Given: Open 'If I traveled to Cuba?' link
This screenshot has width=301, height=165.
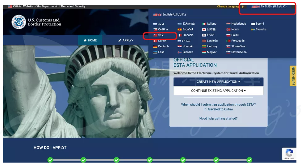Looking at the screenshot, I should (218, 109).
